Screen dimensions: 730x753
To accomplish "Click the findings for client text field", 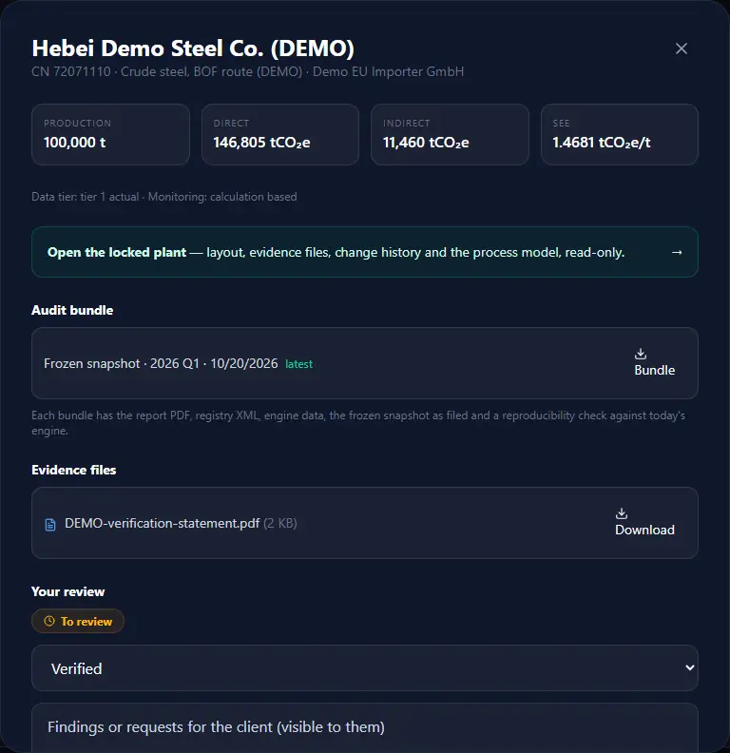I will (364, 727).
